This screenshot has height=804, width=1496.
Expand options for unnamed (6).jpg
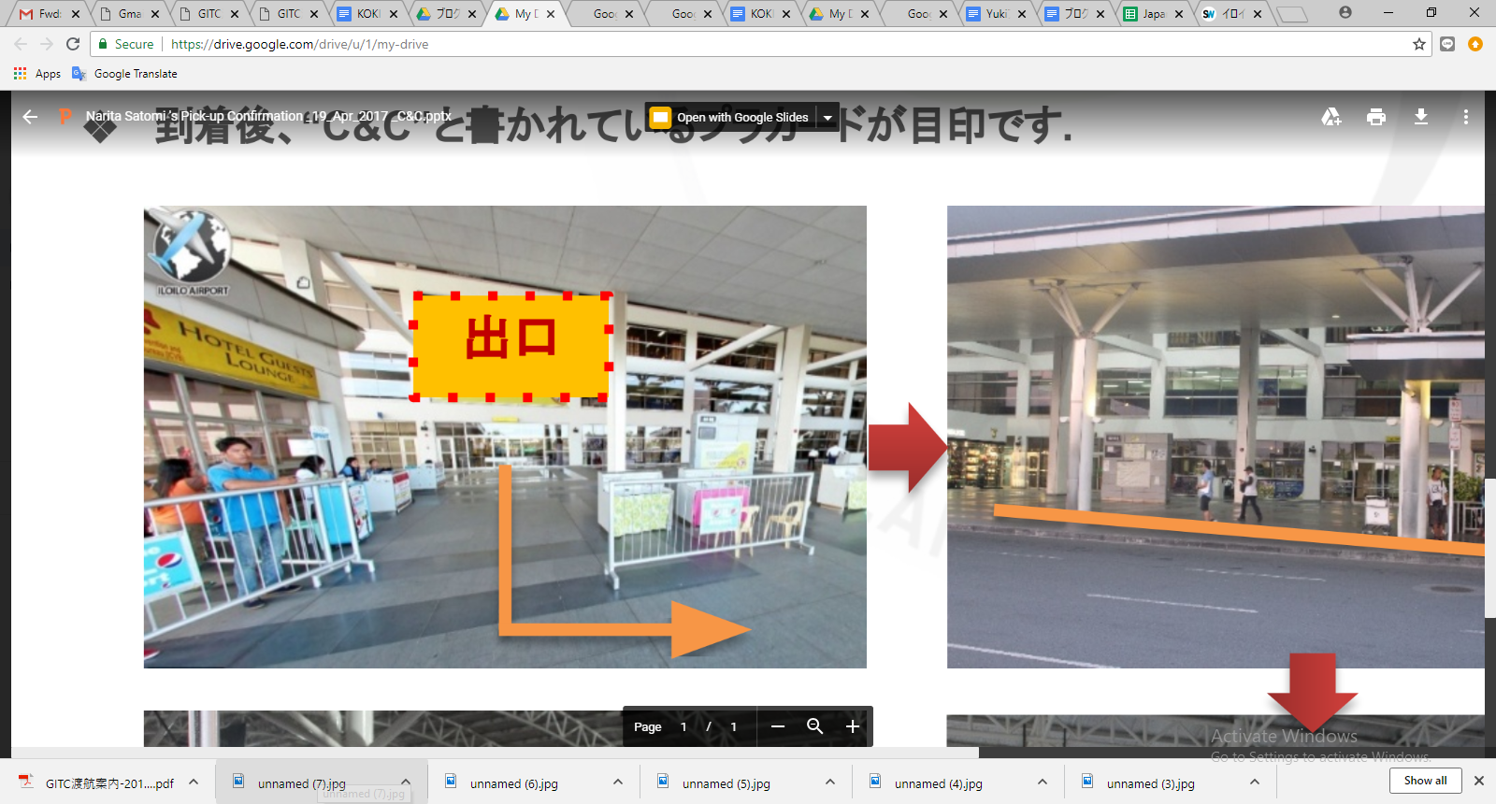click(618, 782)
